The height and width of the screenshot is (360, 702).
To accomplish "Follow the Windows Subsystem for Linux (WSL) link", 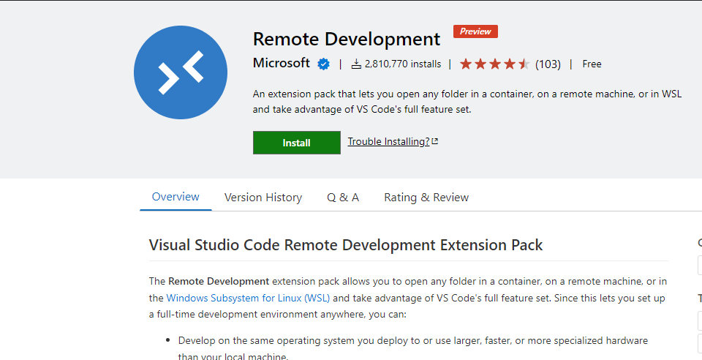I will [248, 299].
